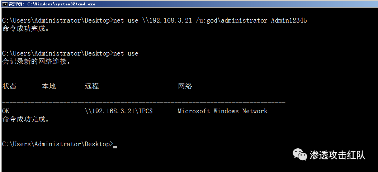Click the Microsoft Windows Network entry

click(222, 111)
